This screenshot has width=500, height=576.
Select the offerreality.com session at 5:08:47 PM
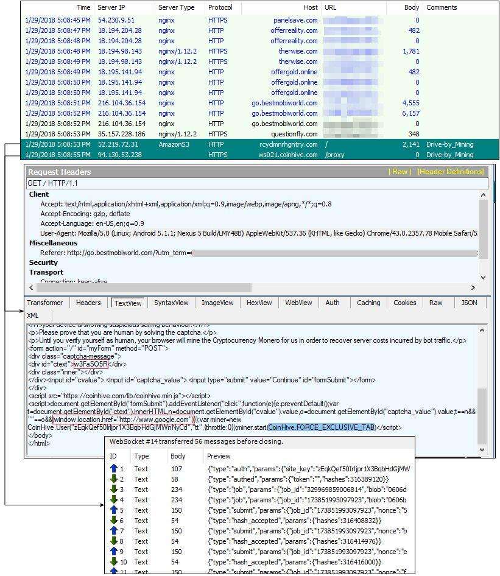pos(259,30)
